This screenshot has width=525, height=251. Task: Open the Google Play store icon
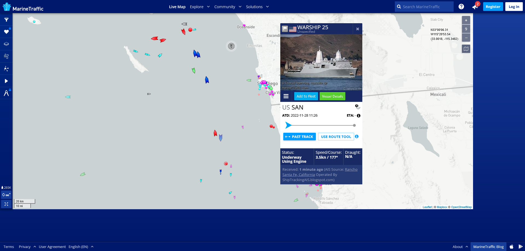tap(521, 247)
